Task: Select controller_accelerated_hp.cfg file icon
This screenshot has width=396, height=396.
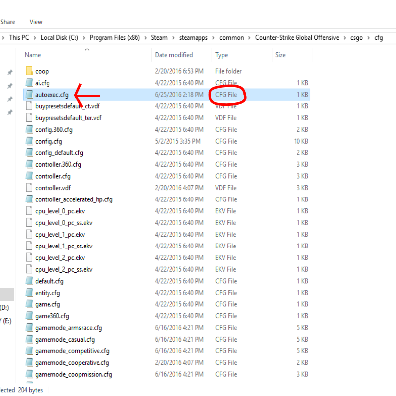Action: [29, 199]
